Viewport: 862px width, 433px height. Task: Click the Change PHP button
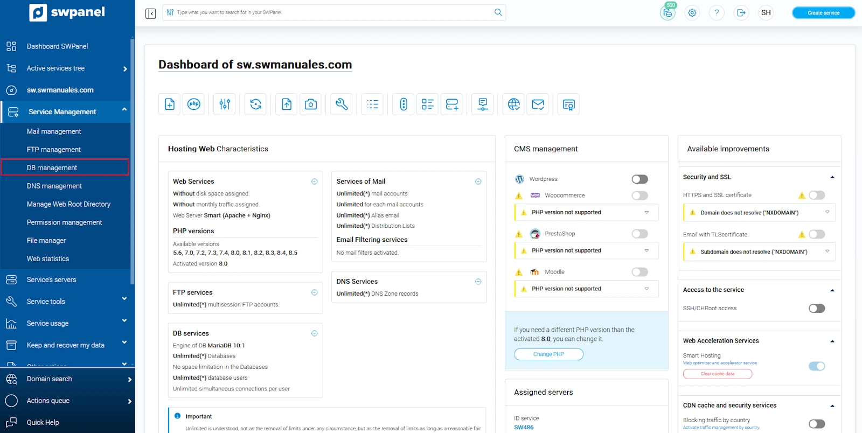click(x=548, y=354)
